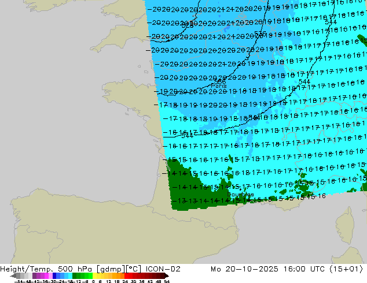Click the -54 colorbar scale value
The width and height of the screenshot is (367, 283).
pos(19,281)
